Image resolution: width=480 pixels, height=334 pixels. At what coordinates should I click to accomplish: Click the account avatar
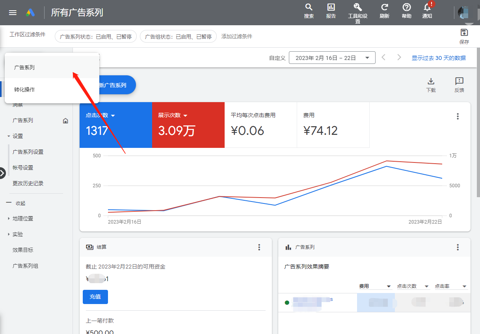pyautogui.click(x=463, y=12)
